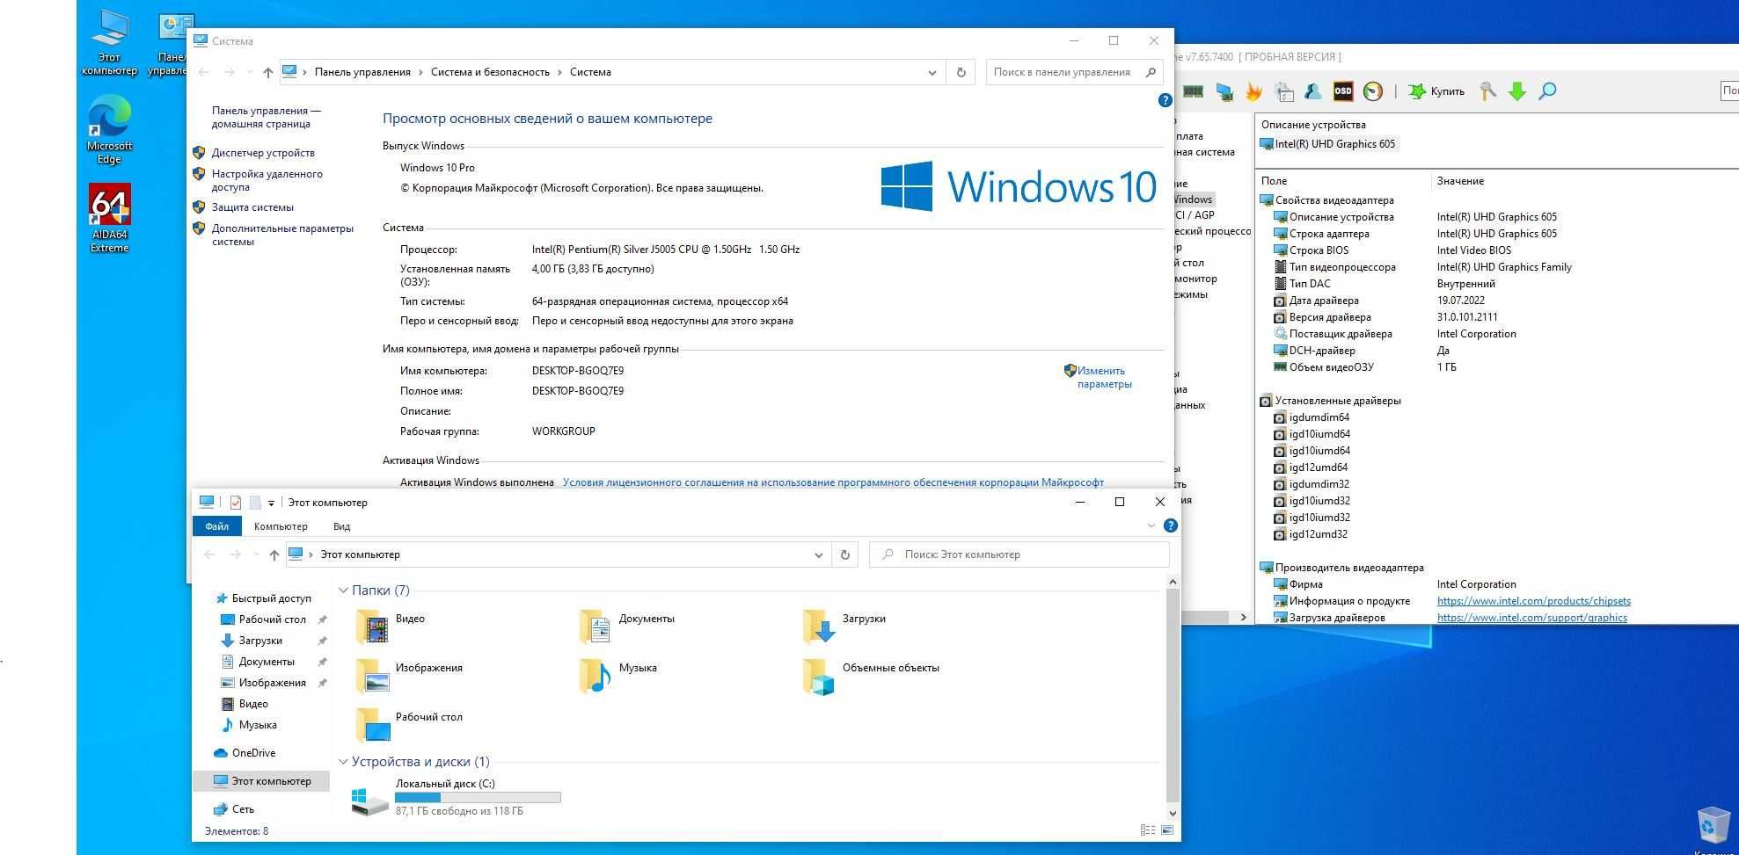Open Защита системы link

(x=252, y=207)
